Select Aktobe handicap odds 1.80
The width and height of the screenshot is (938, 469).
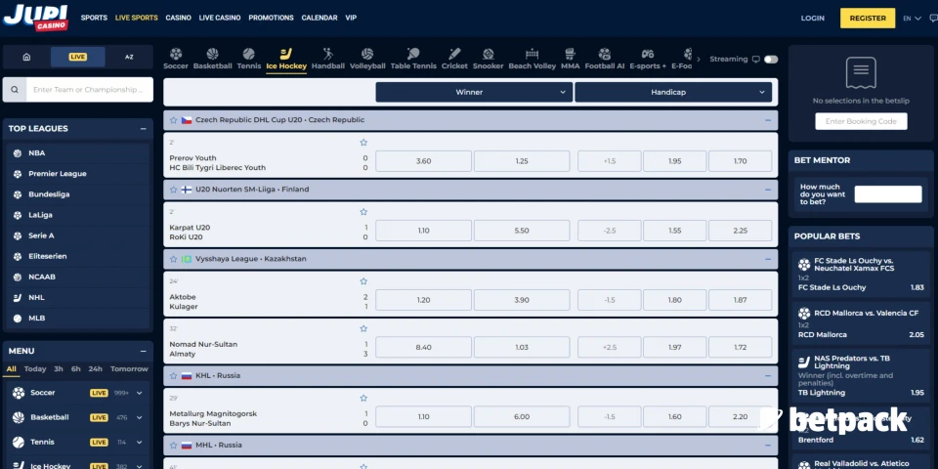[x=675, y=300]
